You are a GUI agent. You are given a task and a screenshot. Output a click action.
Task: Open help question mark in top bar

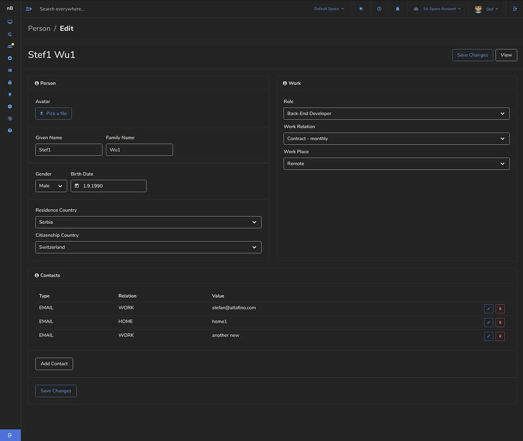click(379, 9)
